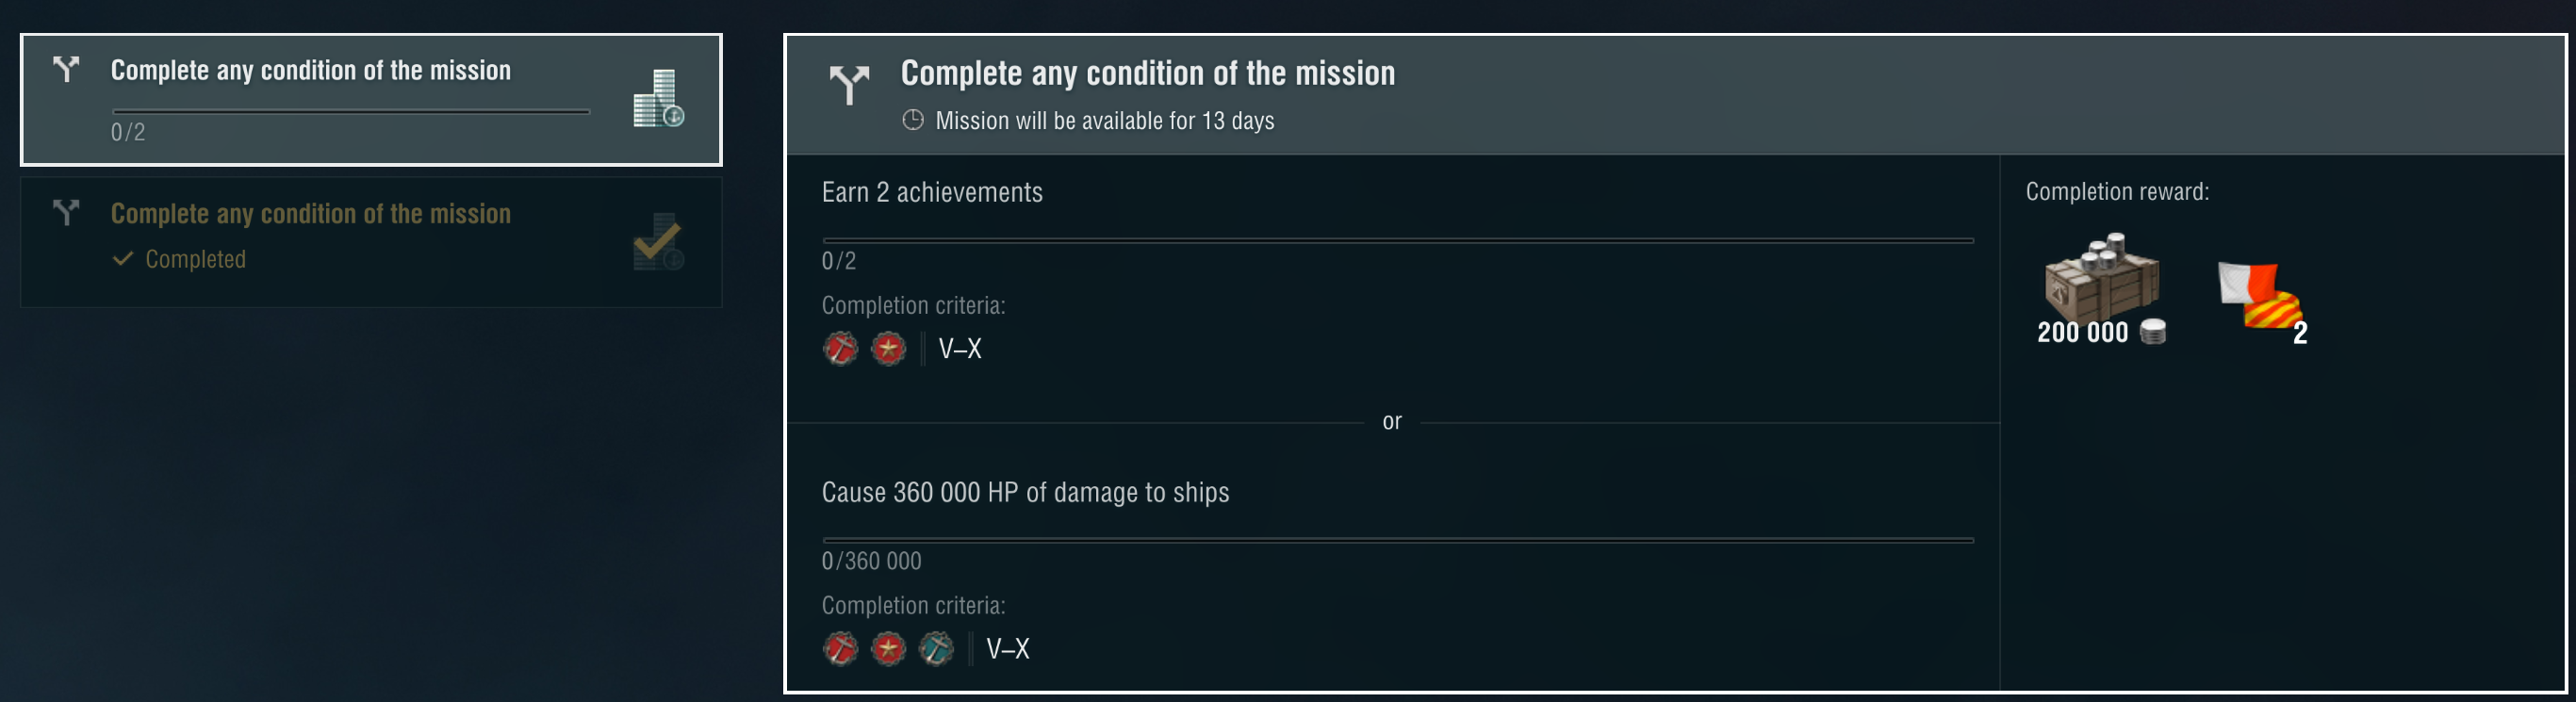2576x702 pixels.
Task: Click the credits stack icon on the 0/2 mission
Action: [x=658, y=99]
